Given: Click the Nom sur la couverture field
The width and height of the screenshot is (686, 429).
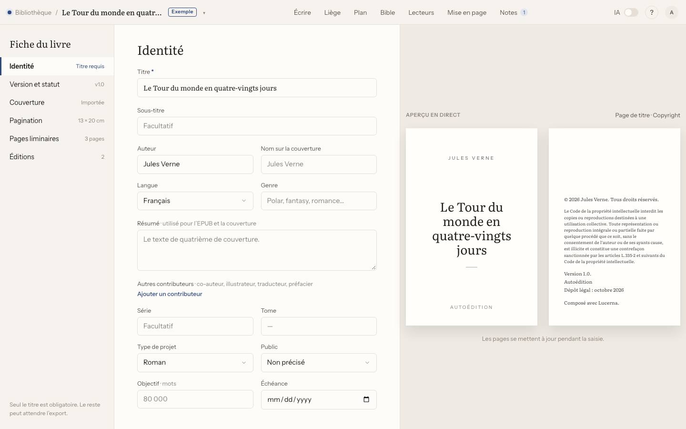Looking at the screenshot, I should click(319, 164).
